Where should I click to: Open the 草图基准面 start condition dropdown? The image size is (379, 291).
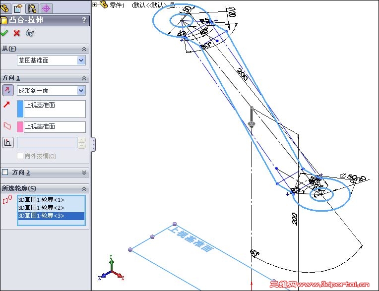click(81, 60)
